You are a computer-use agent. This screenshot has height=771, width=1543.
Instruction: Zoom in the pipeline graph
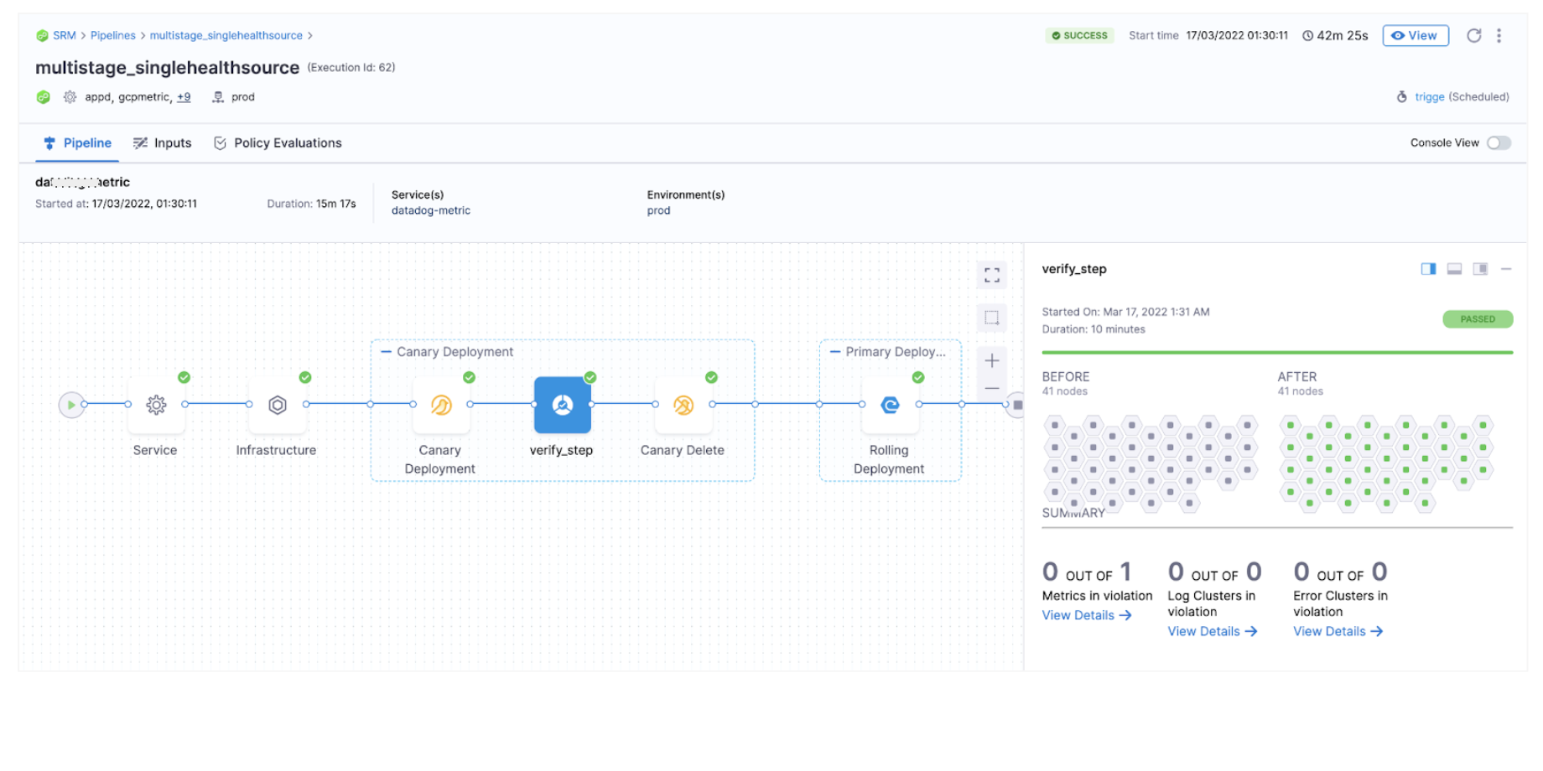coord(992,360)
